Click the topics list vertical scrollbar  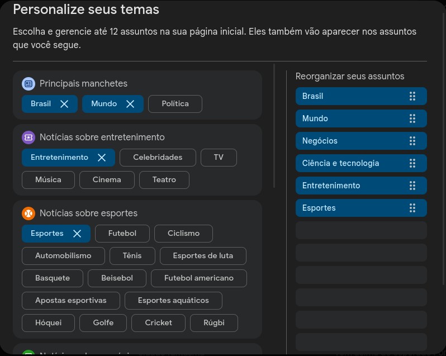(x=274, y=126)
